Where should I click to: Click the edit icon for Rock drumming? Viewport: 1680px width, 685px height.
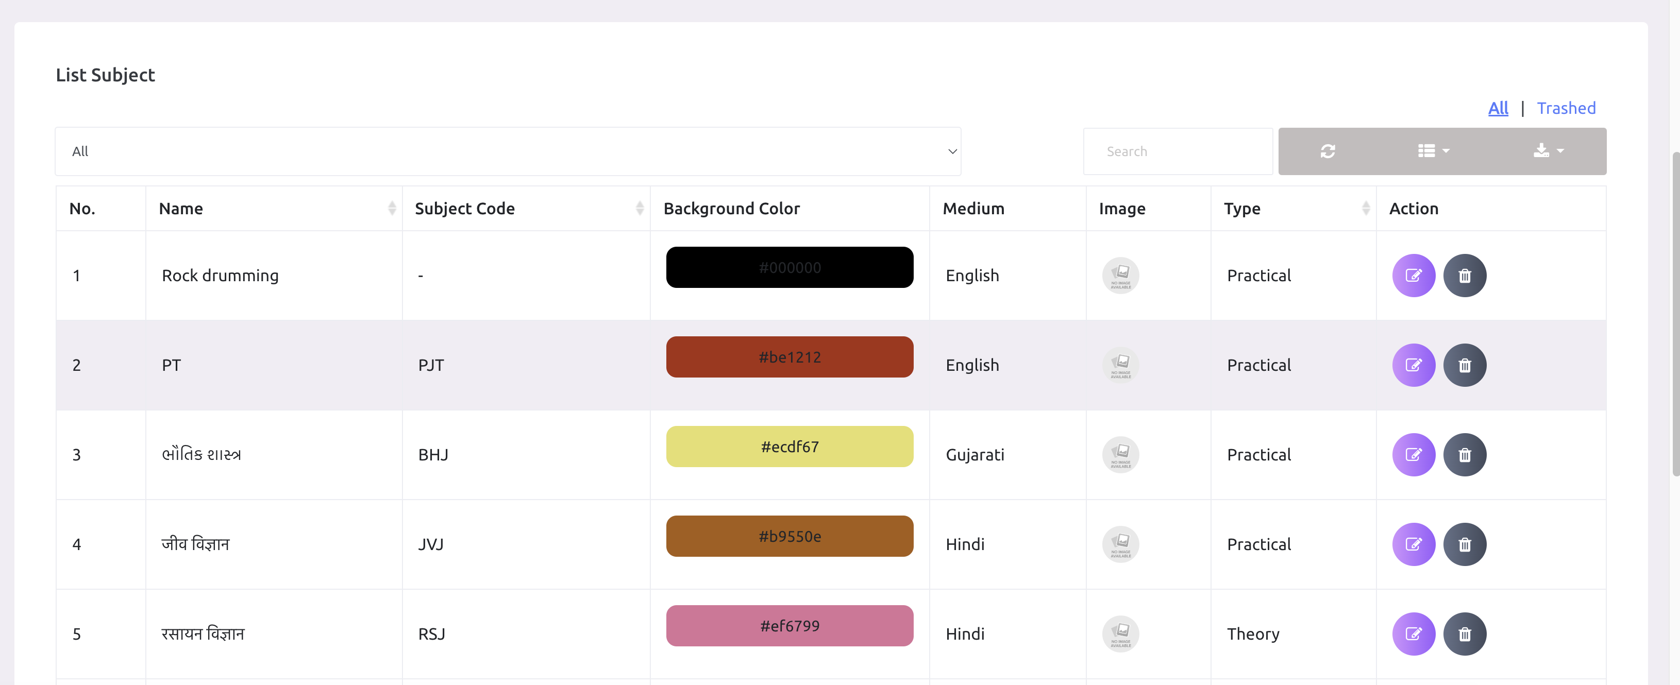tap(1412, 275)
